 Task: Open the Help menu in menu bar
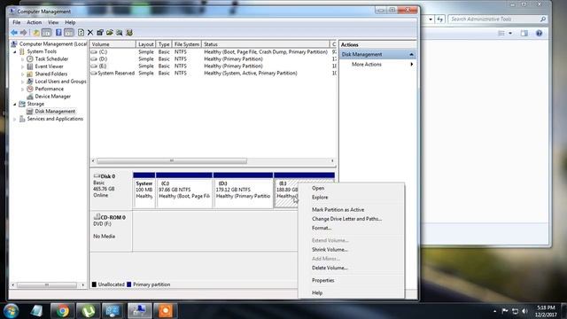[x=70, y=22]
